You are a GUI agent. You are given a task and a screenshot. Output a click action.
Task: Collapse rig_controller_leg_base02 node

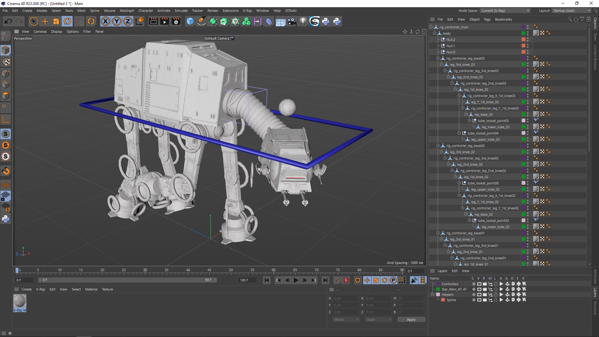tap(438, 146)
